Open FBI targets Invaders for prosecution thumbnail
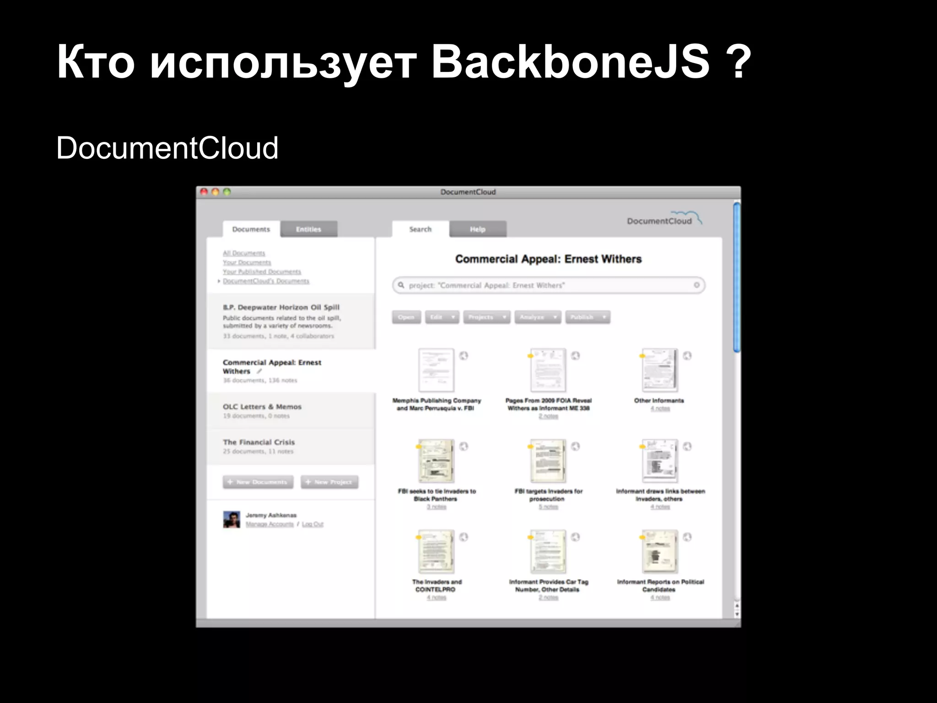This screenshot has height=703, width=937. tap(548, 460)
